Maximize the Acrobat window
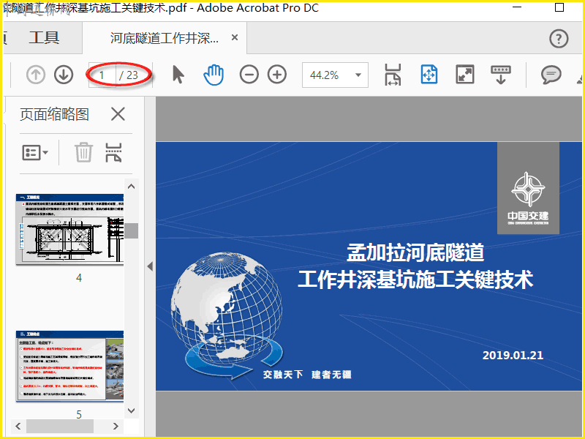 tap(559, 7)
